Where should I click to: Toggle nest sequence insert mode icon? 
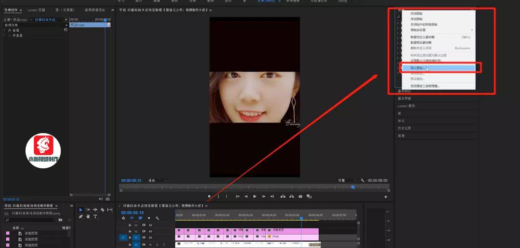pos(123,218)
